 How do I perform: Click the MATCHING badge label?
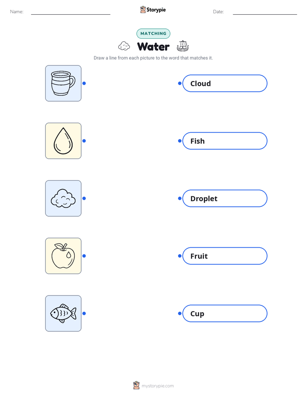(153, 34)
